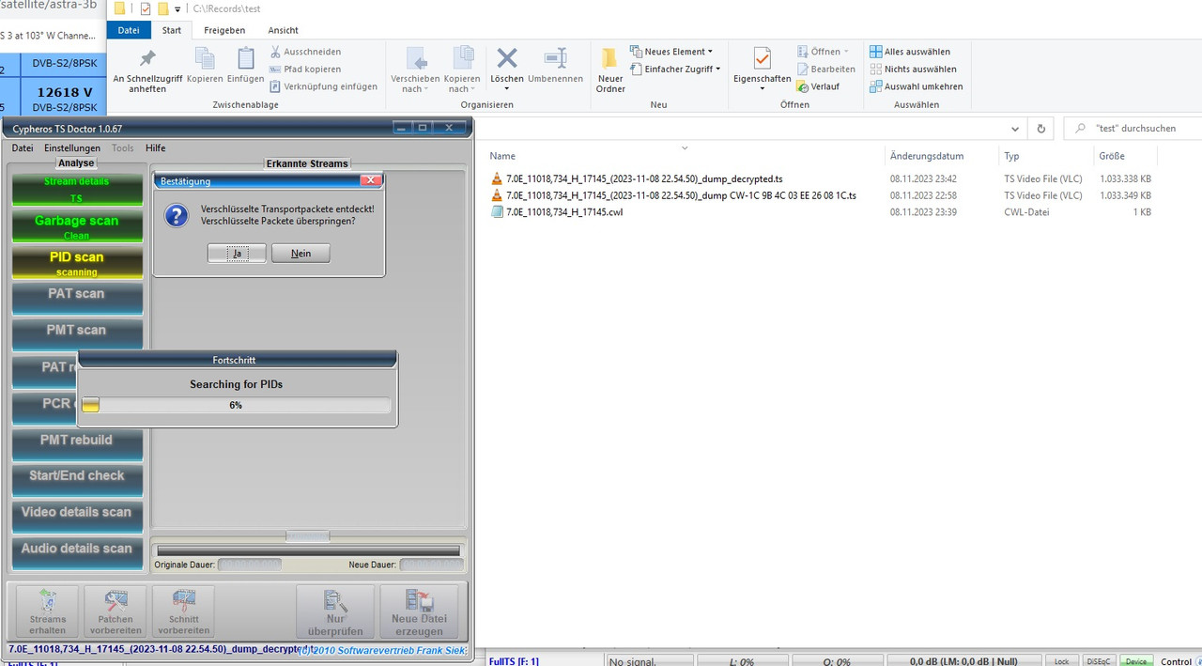Click the duration bar above Originale Dauer
Image resolution: width=1202 pixels, height=666 pixels.
point(309,550)
